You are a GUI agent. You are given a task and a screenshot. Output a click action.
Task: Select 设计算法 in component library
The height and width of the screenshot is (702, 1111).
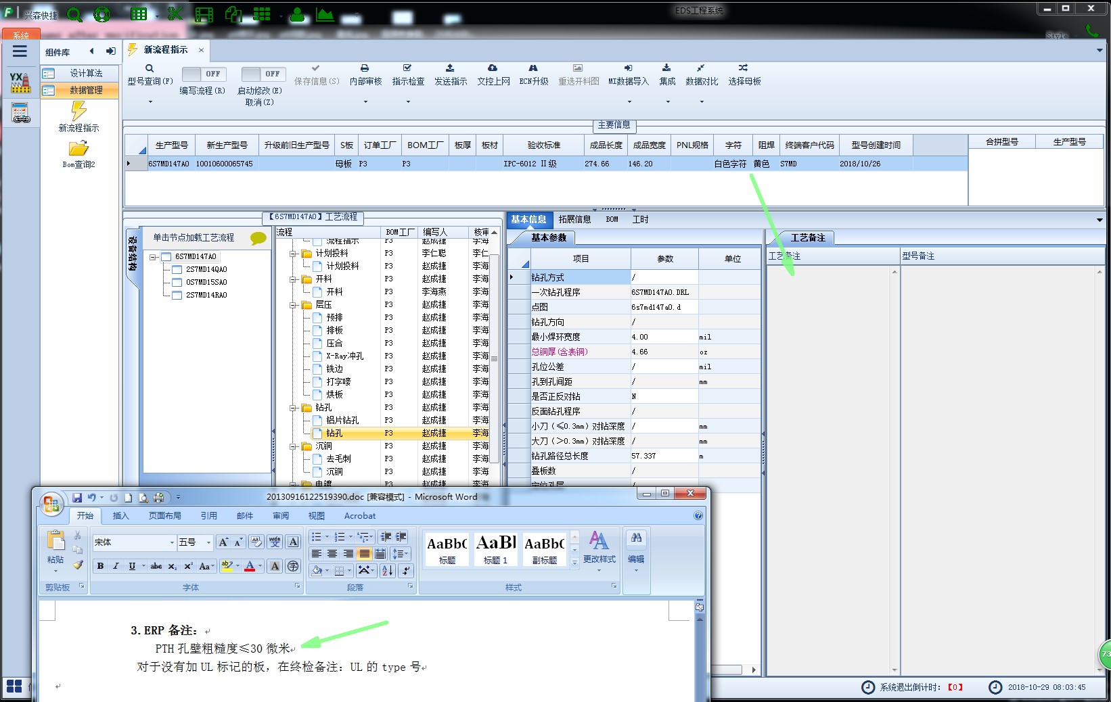tap(80, 73)
